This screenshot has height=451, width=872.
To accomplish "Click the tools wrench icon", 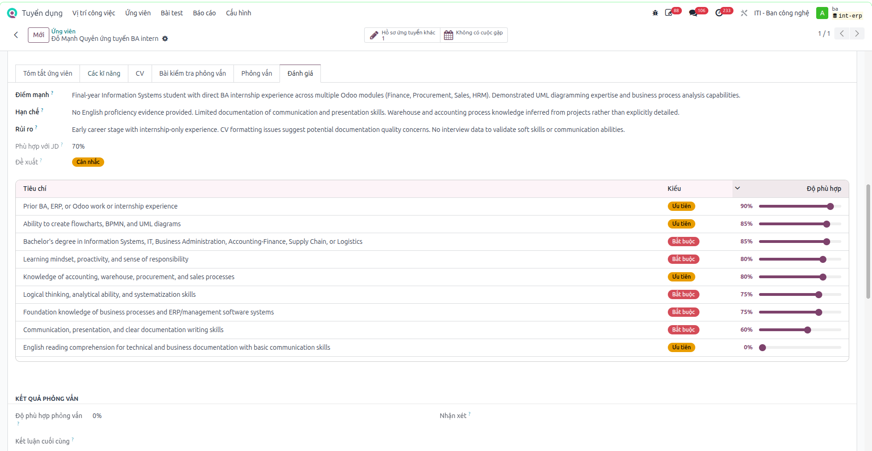I will point(744,13).
